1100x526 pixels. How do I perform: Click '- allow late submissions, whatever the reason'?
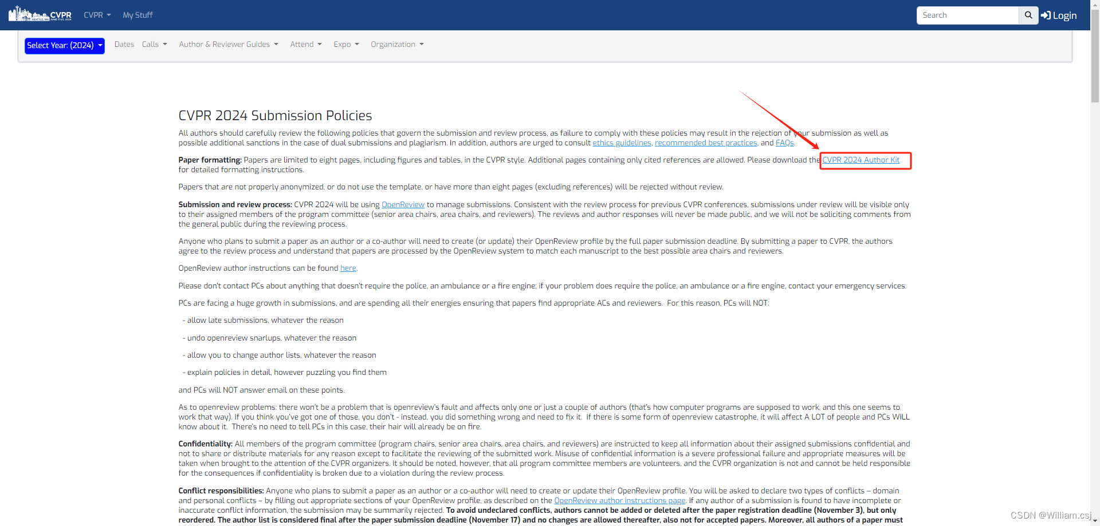coord(263,321)
